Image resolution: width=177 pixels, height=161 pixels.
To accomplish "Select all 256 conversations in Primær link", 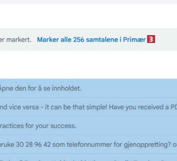I will (91, 39).
